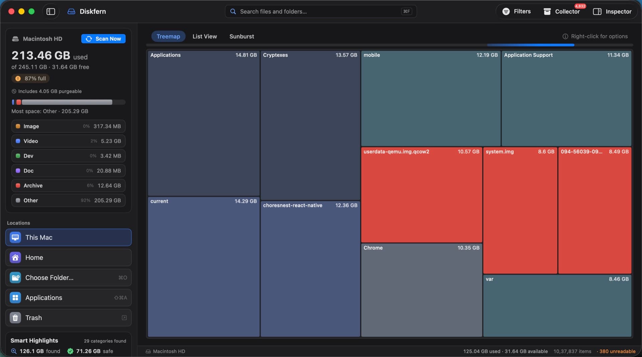Click the Macintosh HD icon in status bar
The height and width of the screenshot is (357, 642).
(x=148, y=351)
